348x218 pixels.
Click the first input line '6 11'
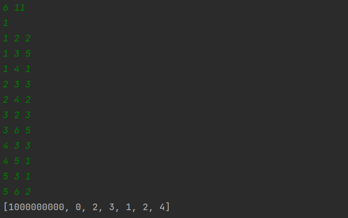(14, 8)
